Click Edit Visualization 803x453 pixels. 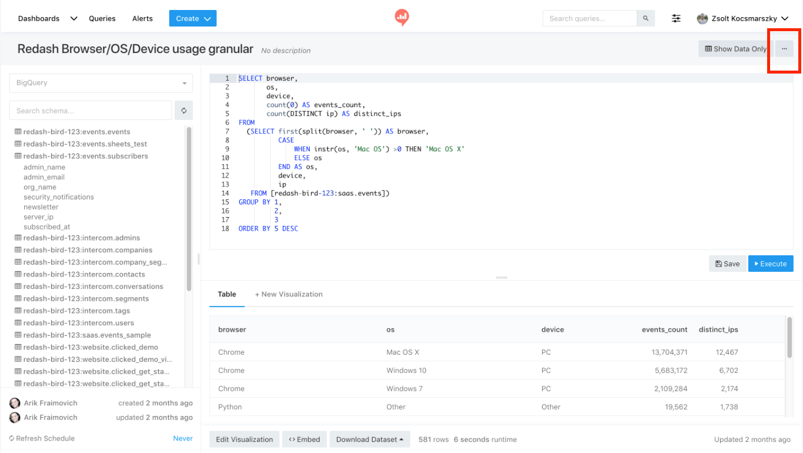click(245, 439)
